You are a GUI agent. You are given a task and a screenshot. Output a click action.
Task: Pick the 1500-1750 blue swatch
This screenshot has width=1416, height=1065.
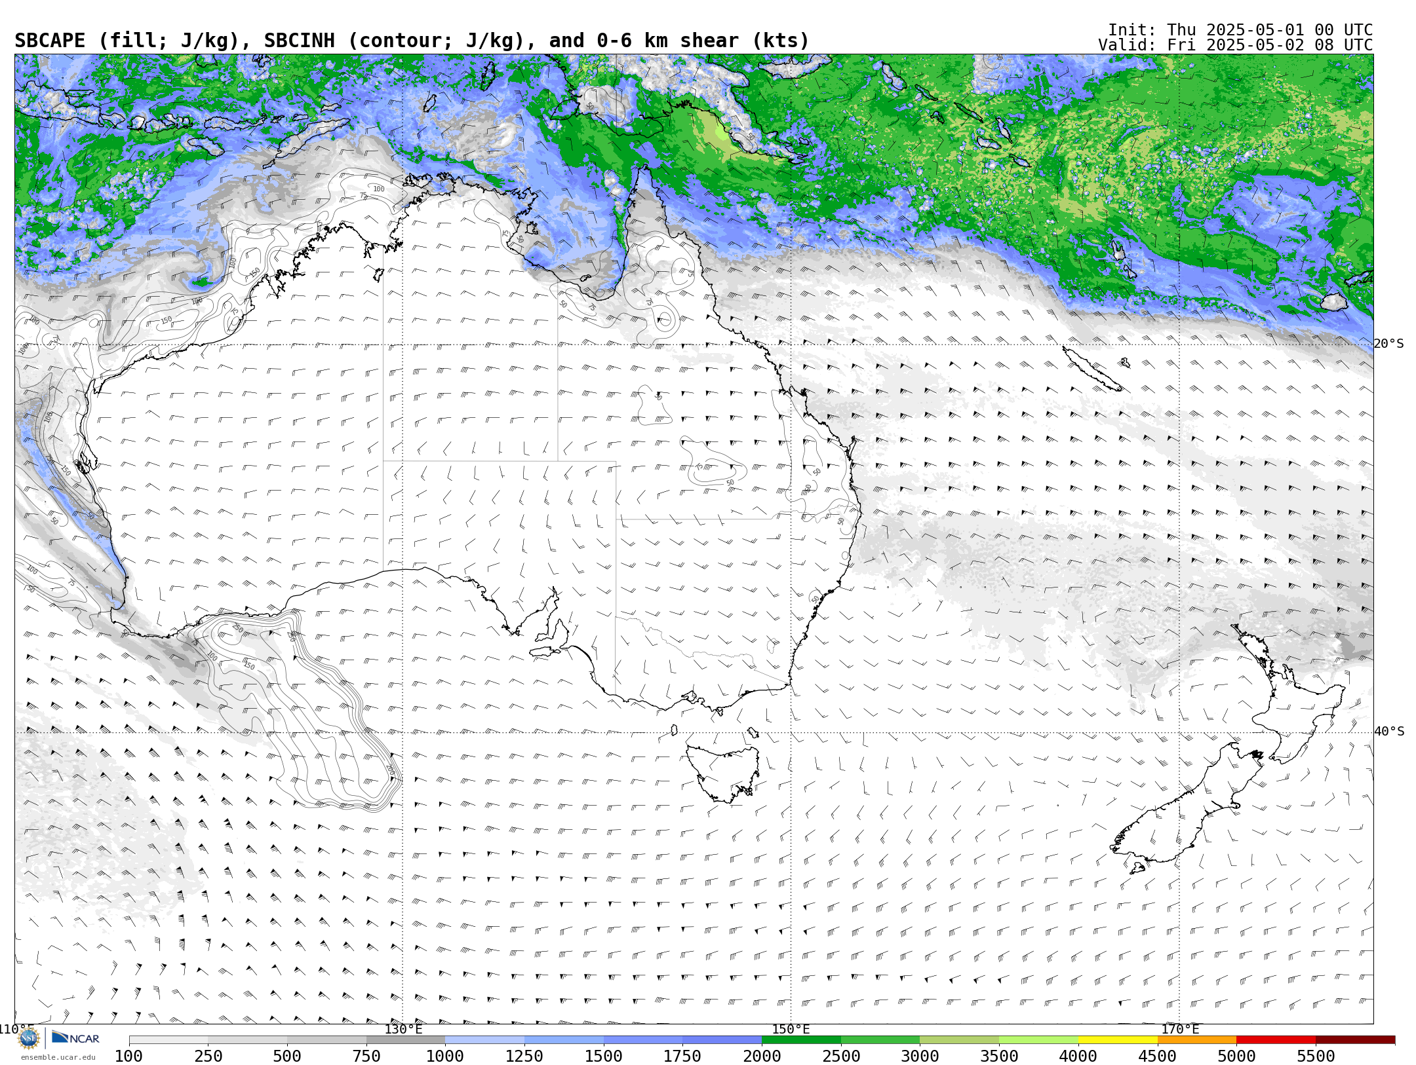click(643, 1040)
